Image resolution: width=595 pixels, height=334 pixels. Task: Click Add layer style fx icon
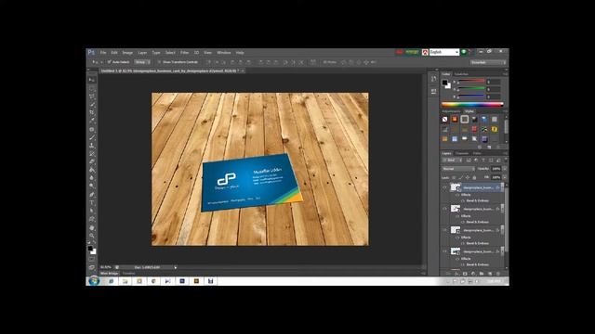[x=456, y=274]
